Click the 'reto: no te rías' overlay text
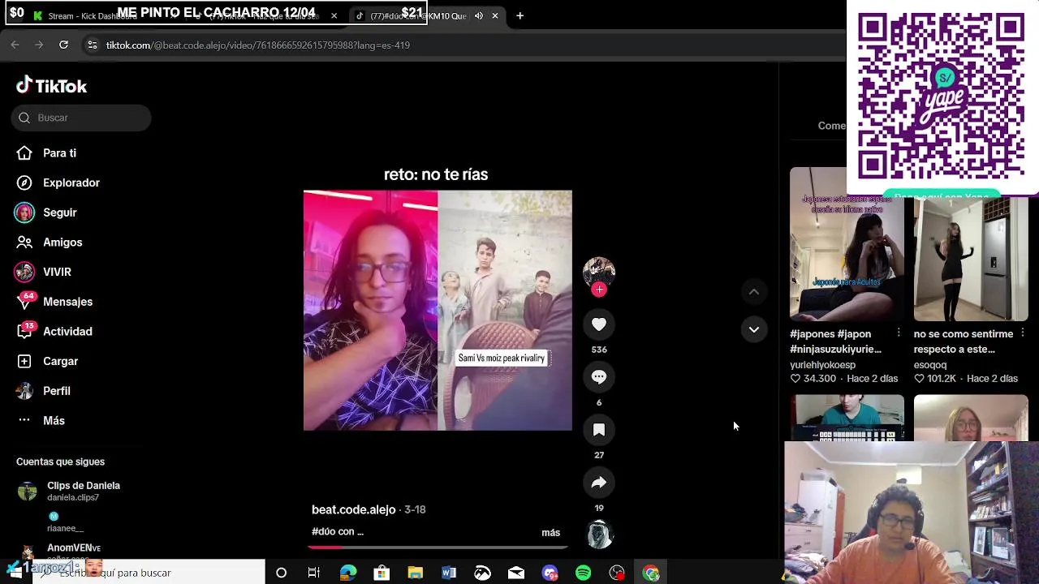Screen dimensions: 1039x584 click(436, 174)
